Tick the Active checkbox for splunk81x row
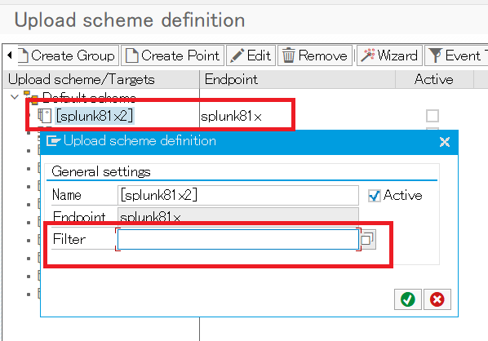488x341 pixels. pyautogui.click(x=433, y=116)
